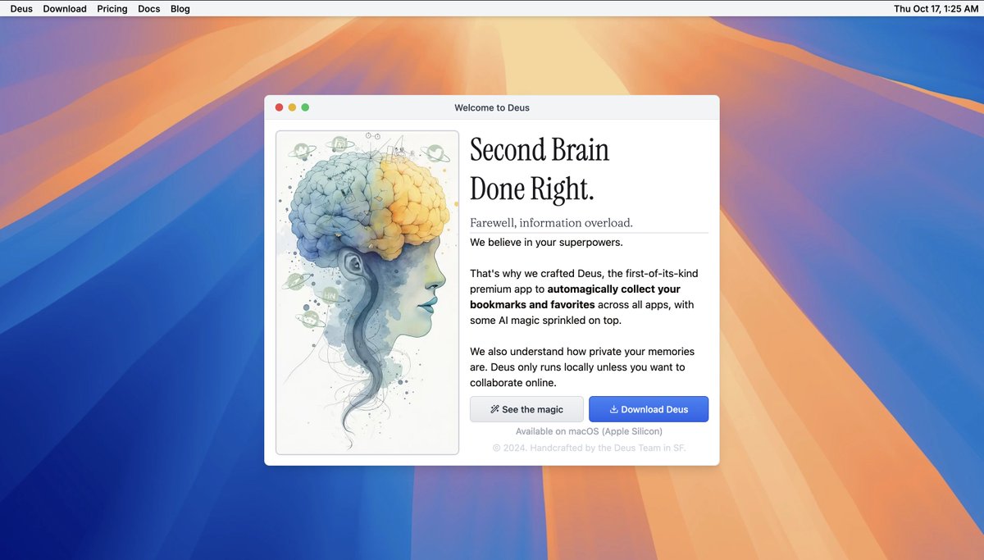Maximize window with the green button
Viewport: 984px width, 560px height.
point(305,107)
